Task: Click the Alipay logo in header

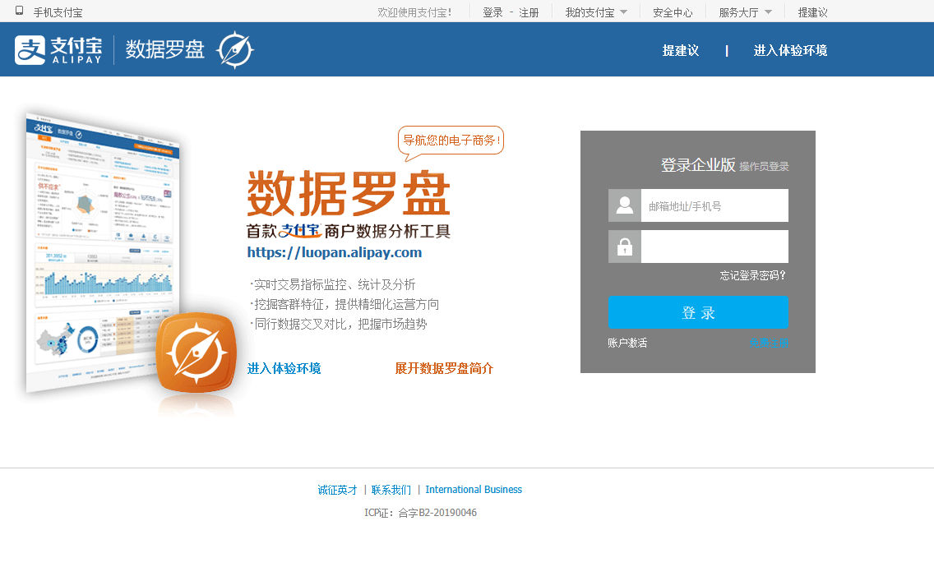Action: pyautogui.click(x=56, y=50)
